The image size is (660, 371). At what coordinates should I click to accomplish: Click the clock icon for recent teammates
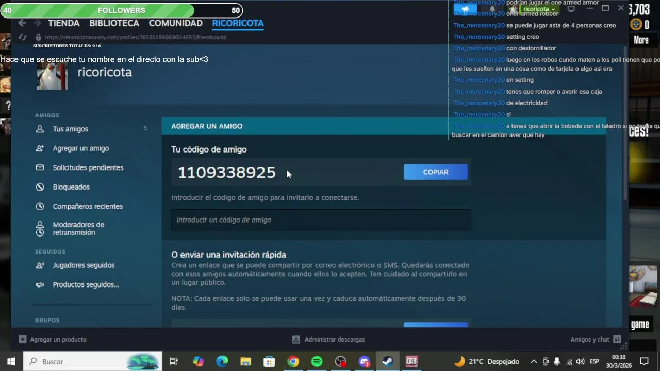[40, 206]
